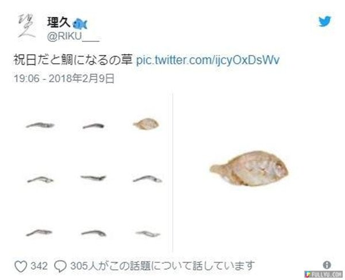
Task: Open the 19:06 - 2018年2月9日 timestamp
Action: click(64, 79)
